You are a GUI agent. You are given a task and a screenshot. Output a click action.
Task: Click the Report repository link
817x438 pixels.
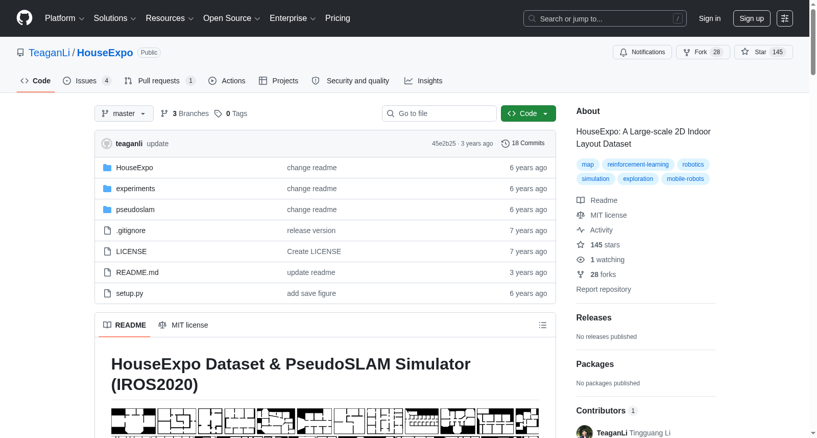click(x=604, y=289)
